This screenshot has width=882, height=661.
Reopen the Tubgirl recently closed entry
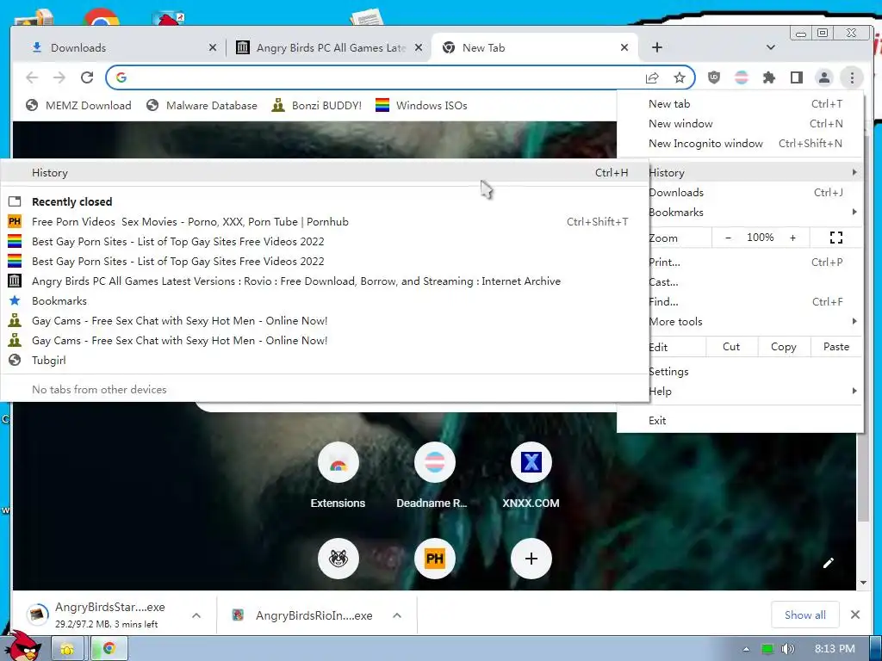[325, 361]
